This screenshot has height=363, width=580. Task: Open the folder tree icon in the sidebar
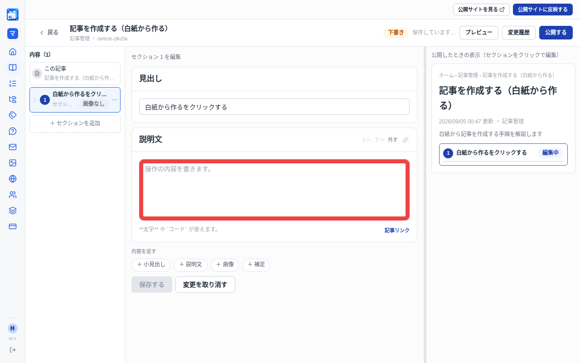click(x=13, y=99)
